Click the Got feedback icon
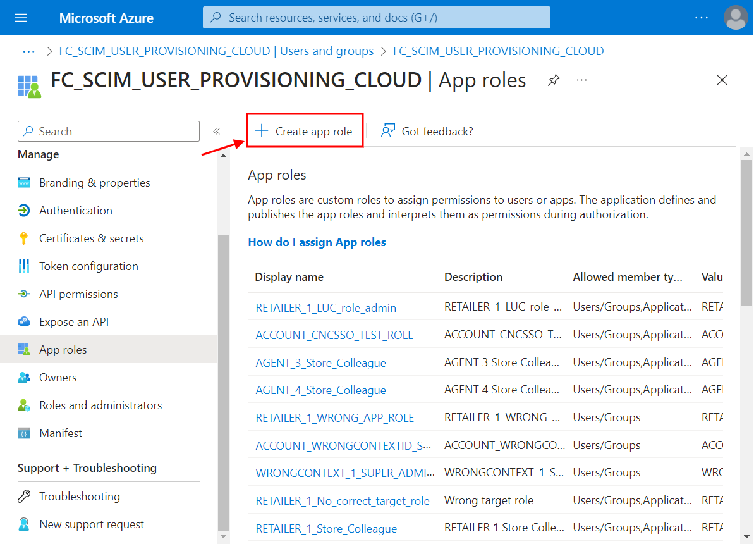The width and height of the screenshot is (754, 544). 388,132
